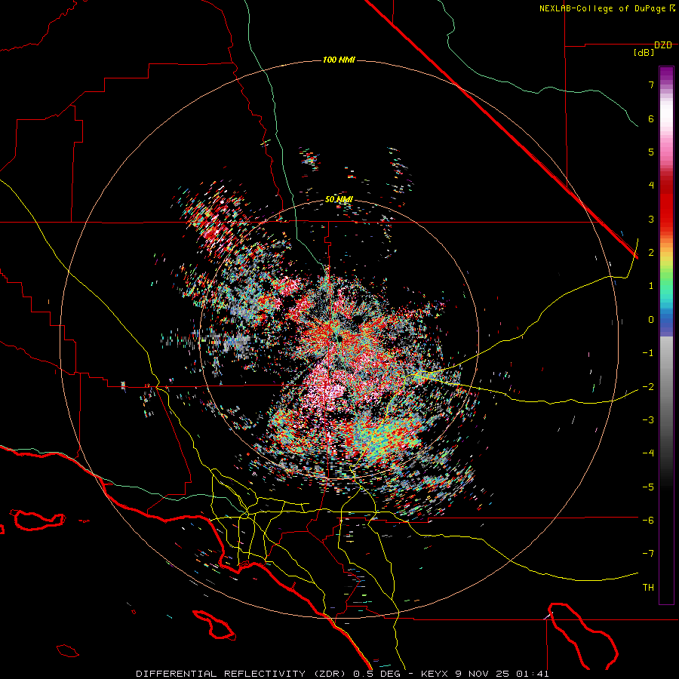Click the positive 3 value on color scale
The image size is (679, 679).
point(651,219)
